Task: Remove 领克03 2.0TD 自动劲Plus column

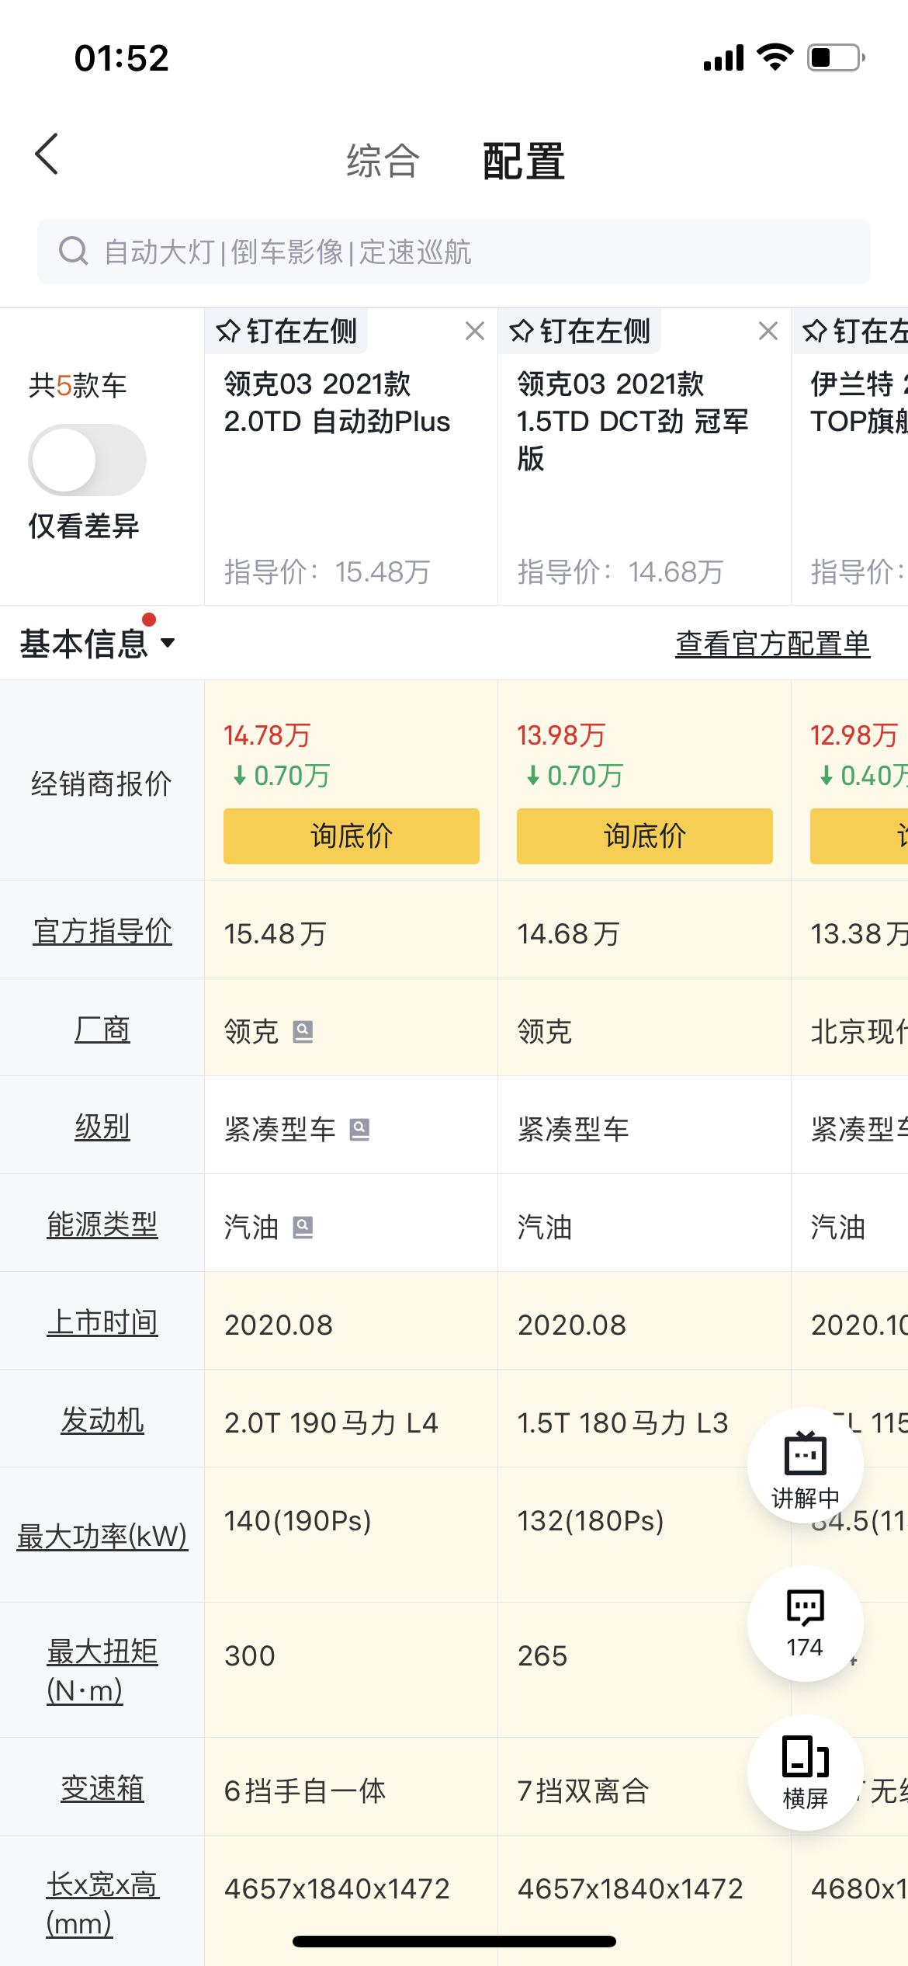Action: point(475,332)
